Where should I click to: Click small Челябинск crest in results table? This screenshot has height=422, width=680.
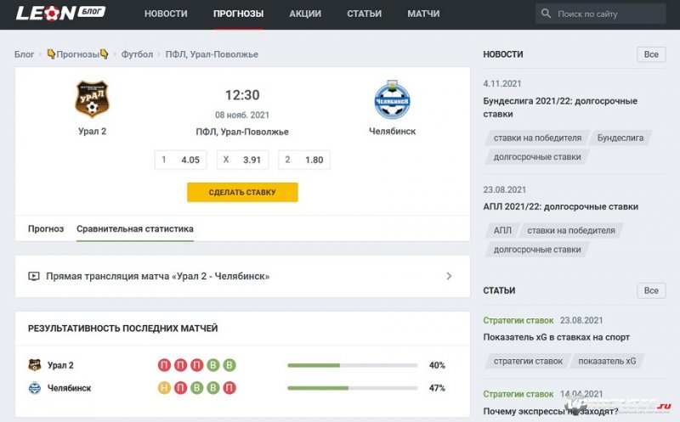pyautogui.click(x=35, y=388)
